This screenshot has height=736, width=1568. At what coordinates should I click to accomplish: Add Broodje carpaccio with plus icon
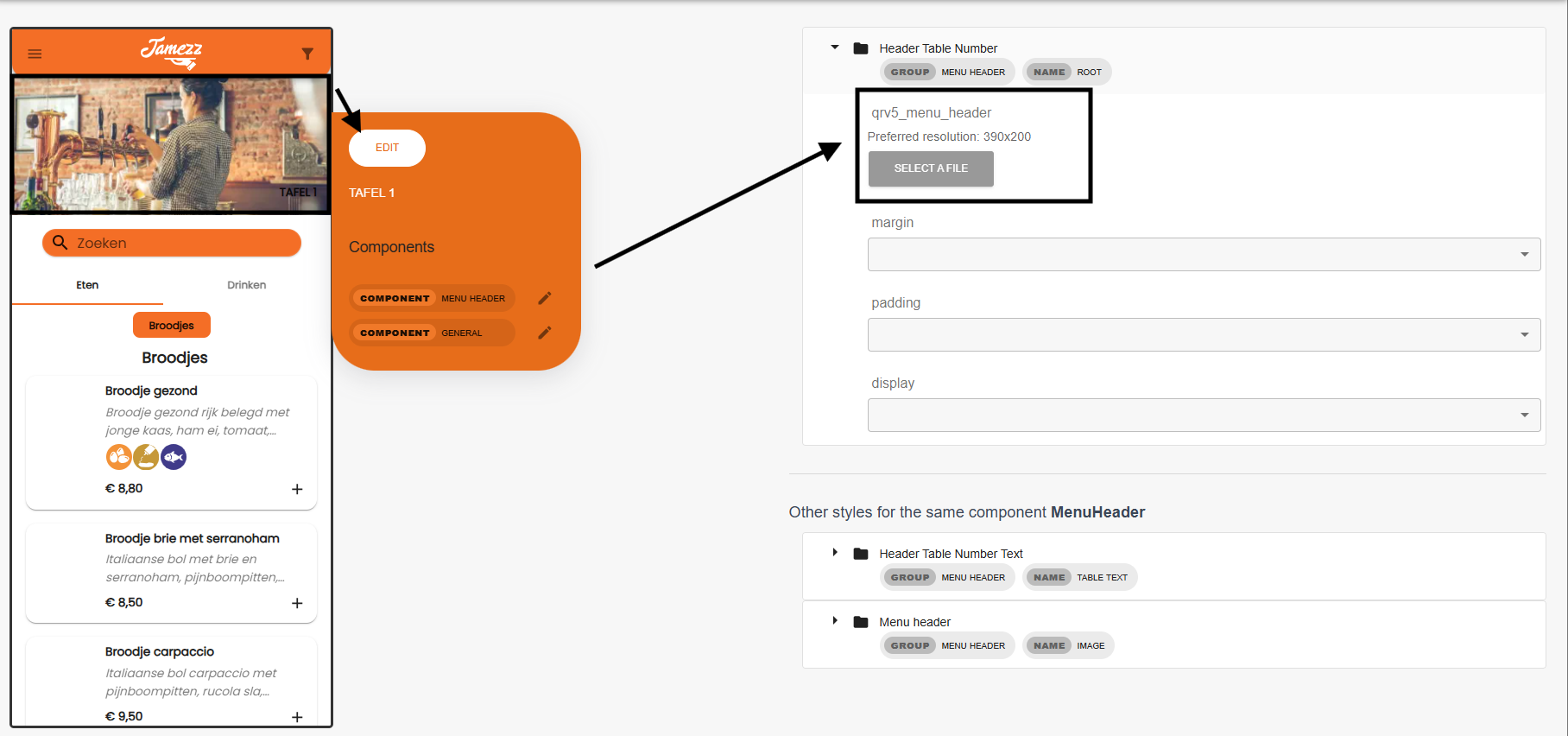pos(297,717)
